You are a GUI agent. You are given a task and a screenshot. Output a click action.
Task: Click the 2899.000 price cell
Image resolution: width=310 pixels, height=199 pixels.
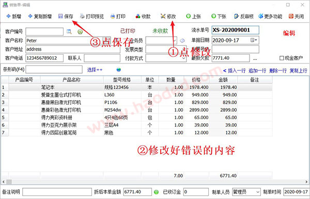coord(196,110)
